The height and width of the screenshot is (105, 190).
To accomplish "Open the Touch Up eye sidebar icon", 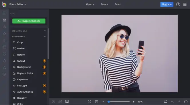I will tap(4, 27).
